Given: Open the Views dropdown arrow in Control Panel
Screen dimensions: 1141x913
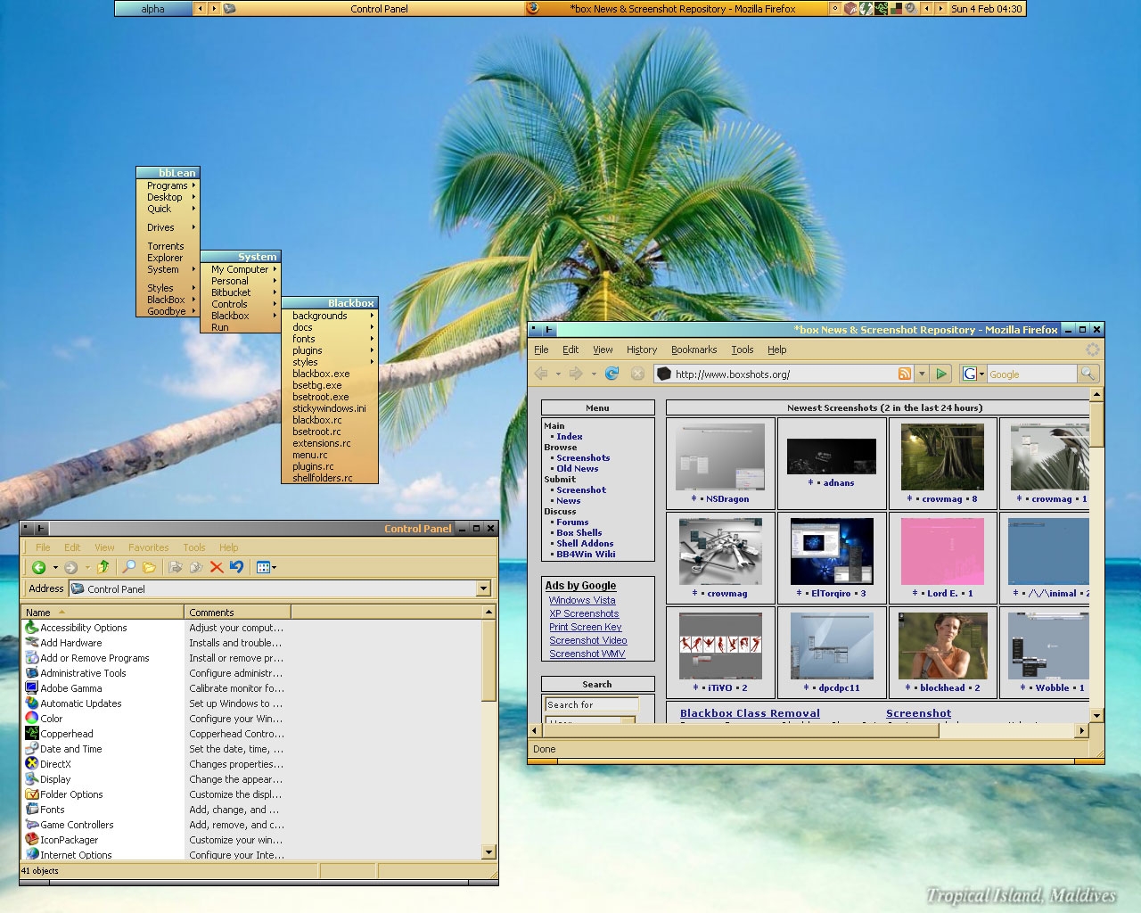Looking at the screenshot, I should [274, 567].
